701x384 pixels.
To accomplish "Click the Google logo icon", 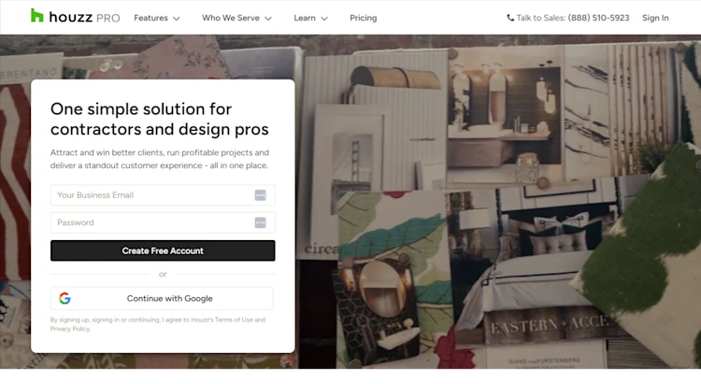I will point(64,298).
